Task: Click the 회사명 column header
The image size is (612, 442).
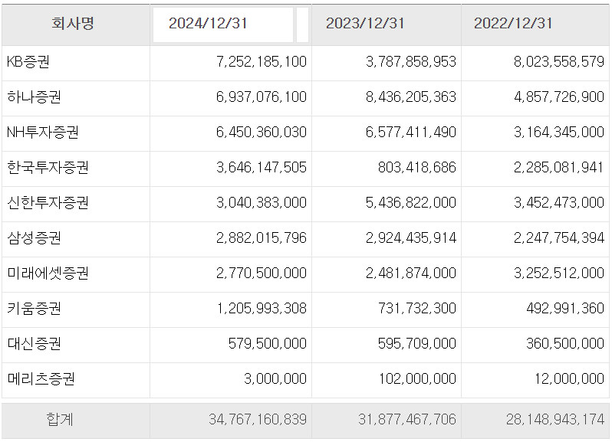Action: [x=73, y=23]
